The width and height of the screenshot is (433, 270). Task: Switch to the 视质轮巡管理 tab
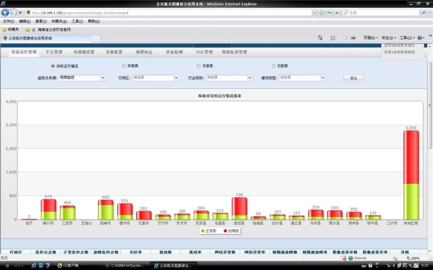click(x=234, y=52)
